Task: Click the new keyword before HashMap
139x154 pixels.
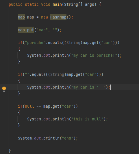Action: pyautogui.click(x=45, y=17)
